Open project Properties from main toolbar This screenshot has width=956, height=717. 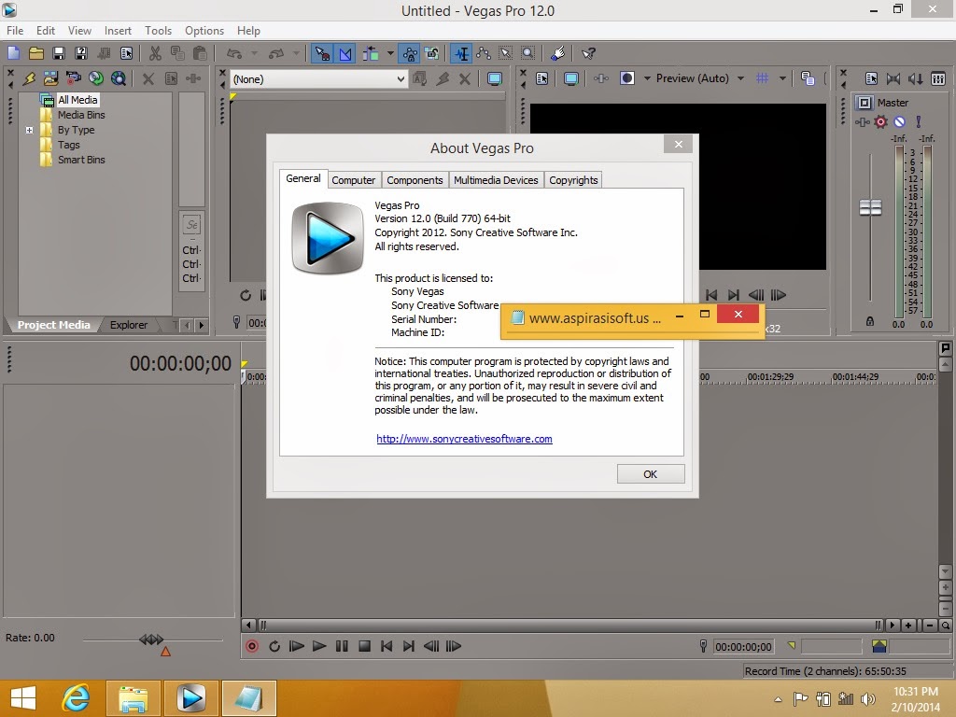(x=126, y=53)
